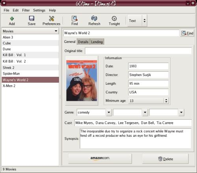This screenshot has width=197, height=173.
Task: Close the GCfilms window
Action: click(4, 3)
